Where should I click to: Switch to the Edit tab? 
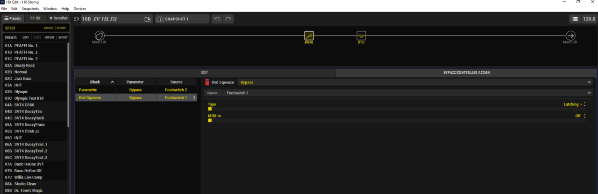[x=205, y=73]
